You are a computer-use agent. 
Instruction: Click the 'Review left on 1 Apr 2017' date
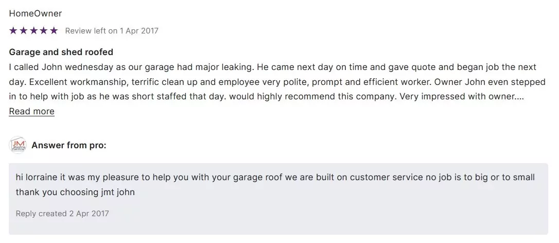pyautogui.click(x=112, y=31)
